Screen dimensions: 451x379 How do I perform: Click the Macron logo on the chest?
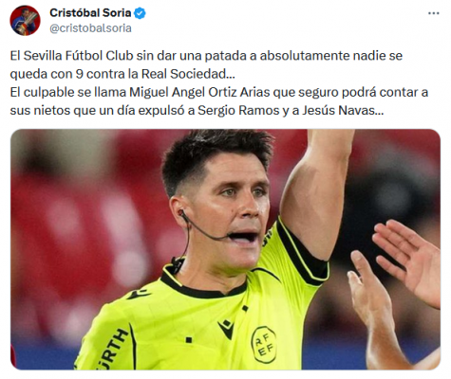coord(226,329)
